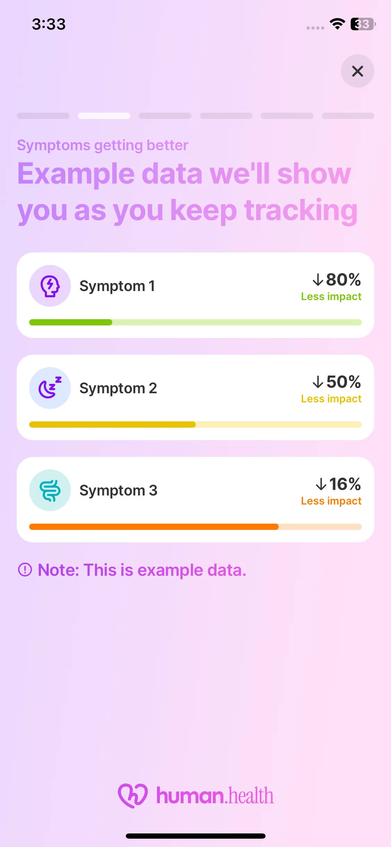Tap the Symptom 1 head lightning icon
This screenshot has width=391, height=847.
[50, 286]
